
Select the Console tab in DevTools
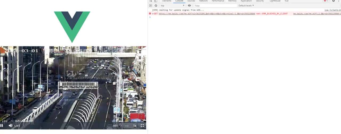point(179,1)
